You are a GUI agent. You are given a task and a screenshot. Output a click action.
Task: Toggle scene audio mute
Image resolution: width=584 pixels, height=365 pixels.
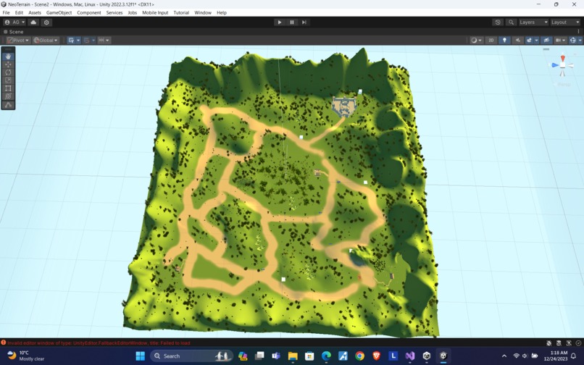click(x=518, y=41)
